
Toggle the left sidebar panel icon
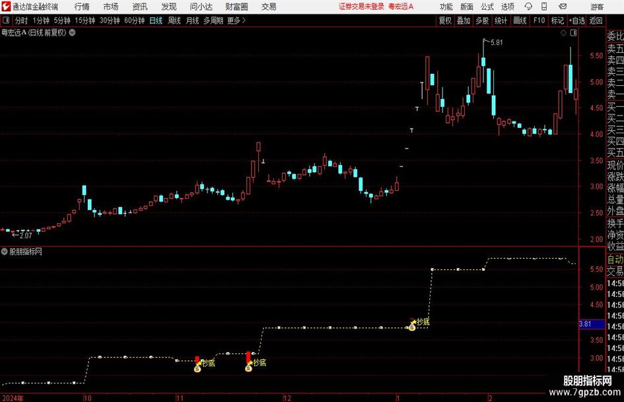(6, 20)
